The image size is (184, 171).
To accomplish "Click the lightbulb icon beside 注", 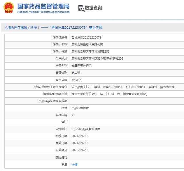I will (x=63, y=164).
